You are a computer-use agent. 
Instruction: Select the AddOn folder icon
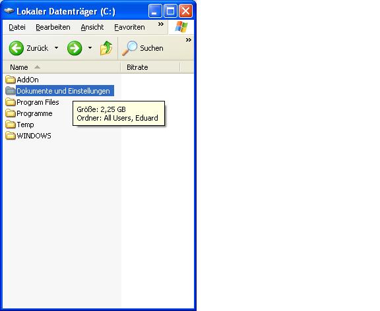pos(11,79)
